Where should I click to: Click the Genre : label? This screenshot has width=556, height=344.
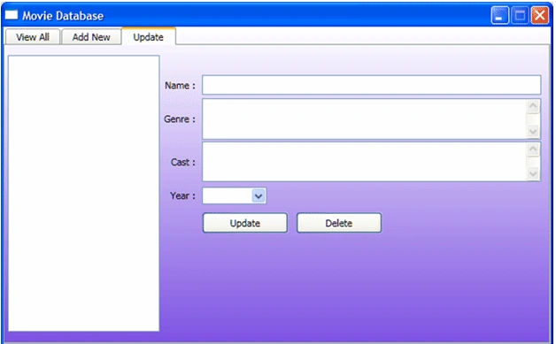tap(180, 119)
